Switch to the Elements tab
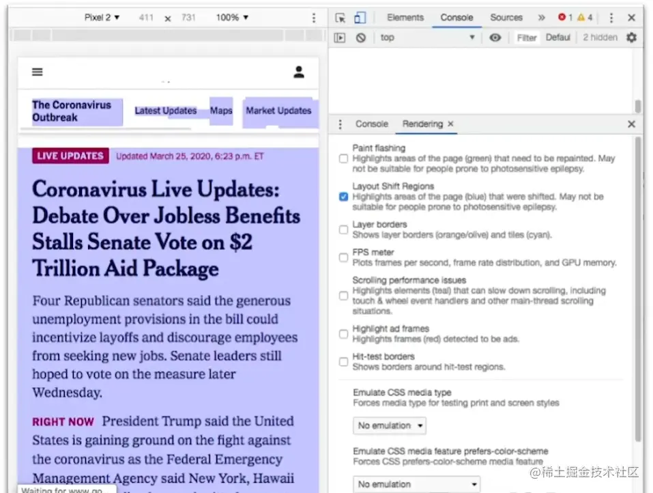This screenshot has height=493, width=653. (405, 18)
